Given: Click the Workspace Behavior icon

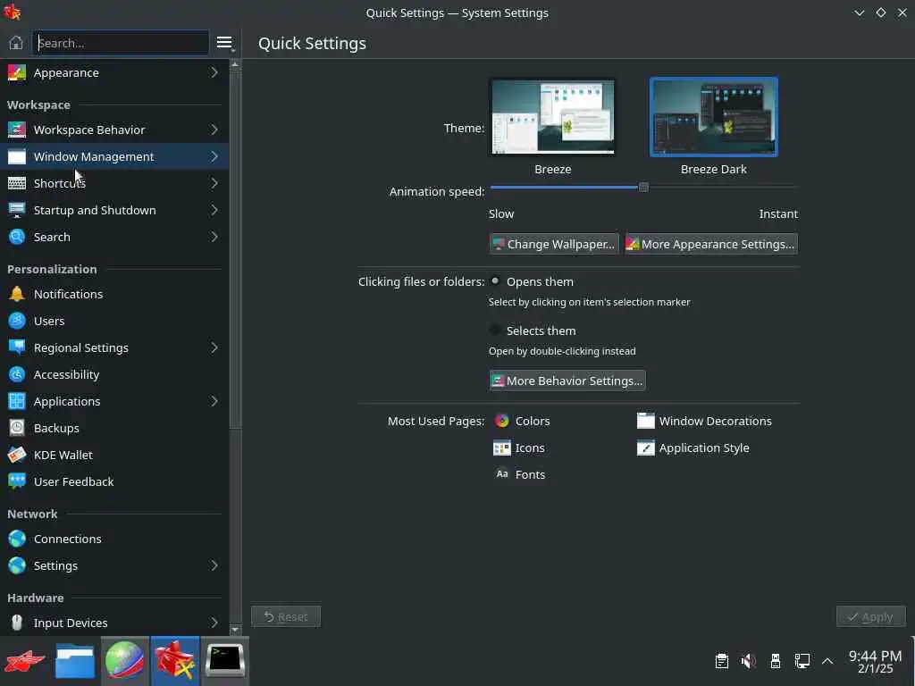Looking at the screenshot, I should point(17,130).
